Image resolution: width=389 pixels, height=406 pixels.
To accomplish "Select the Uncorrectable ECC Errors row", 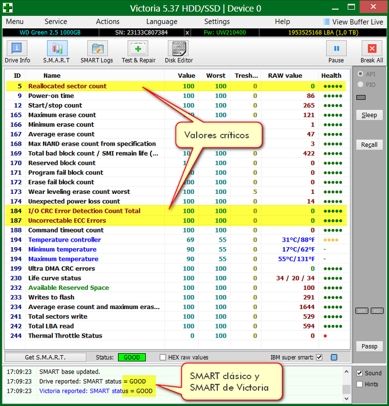I will [x=176, y=220].
